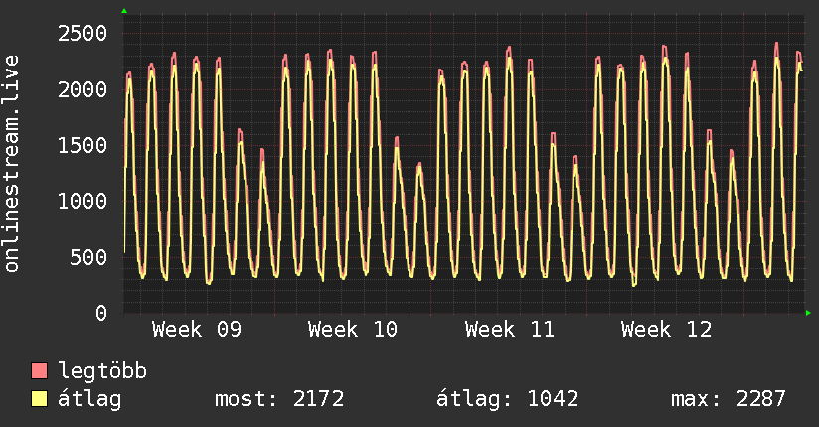Click the 'max: 2287' statistic value

[x=729, y=399]
